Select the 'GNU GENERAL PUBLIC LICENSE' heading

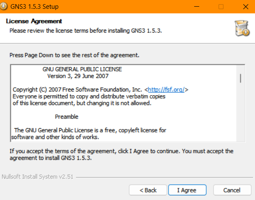[82, 69]
